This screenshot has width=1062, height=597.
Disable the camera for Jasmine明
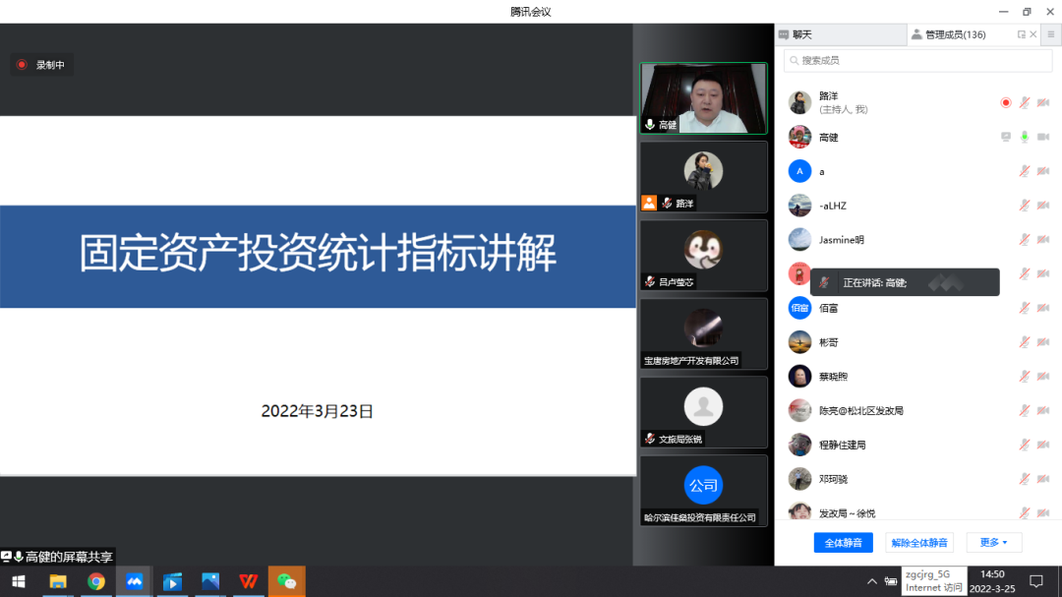click(1044, 239)
